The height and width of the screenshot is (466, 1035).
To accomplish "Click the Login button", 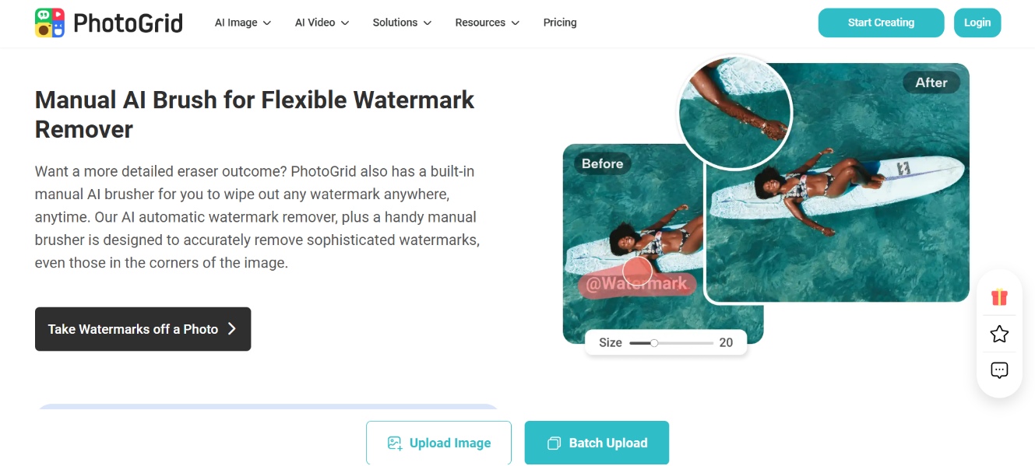I will pos(977,23).
